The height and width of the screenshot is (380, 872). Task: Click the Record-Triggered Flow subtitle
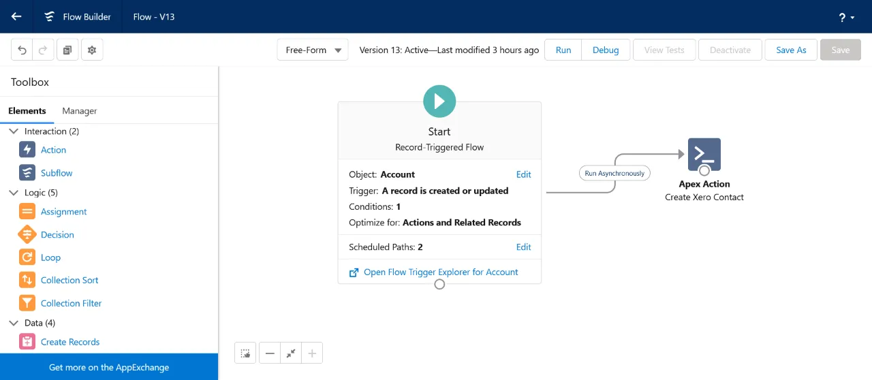point(439,147)
